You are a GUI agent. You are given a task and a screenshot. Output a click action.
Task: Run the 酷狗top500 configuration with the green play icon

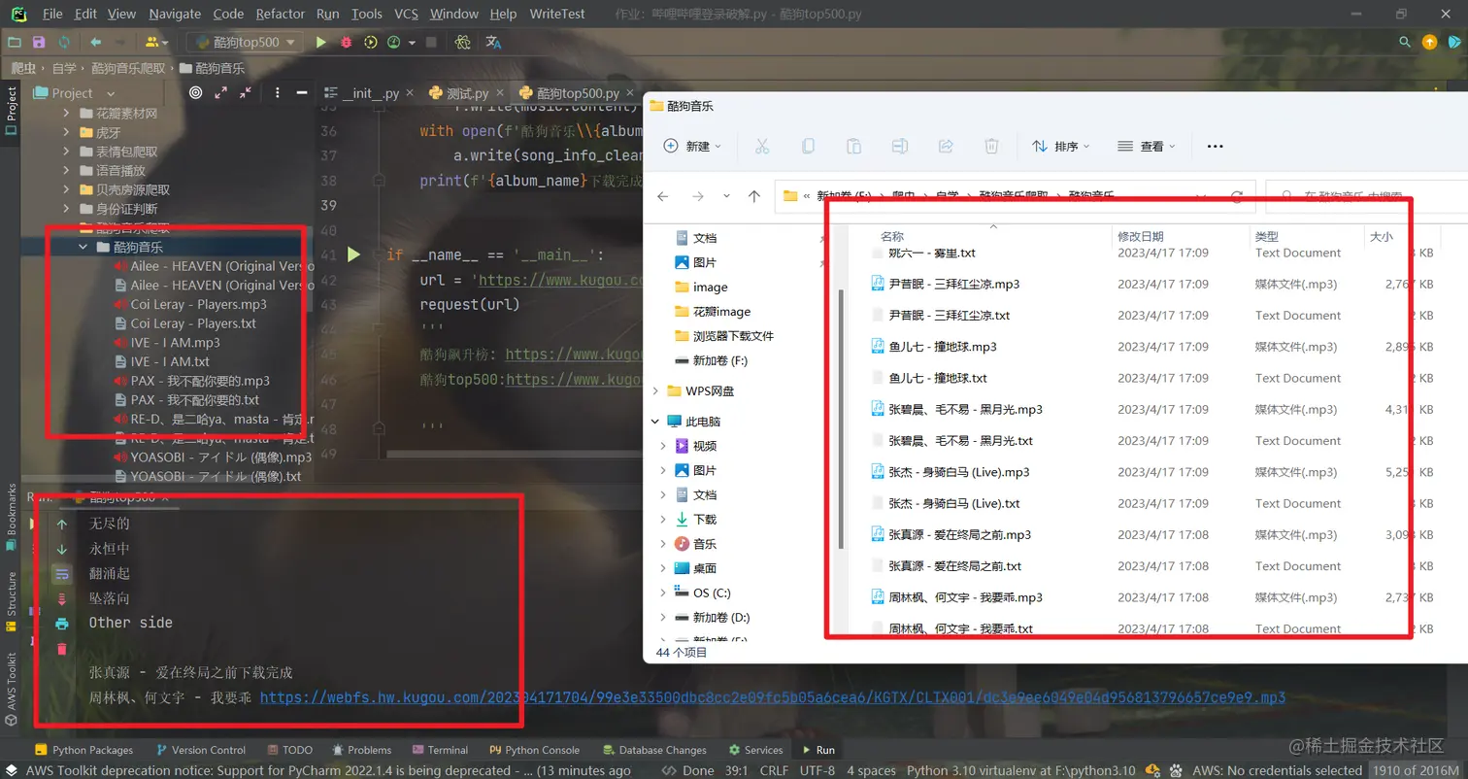pos(321,43)
